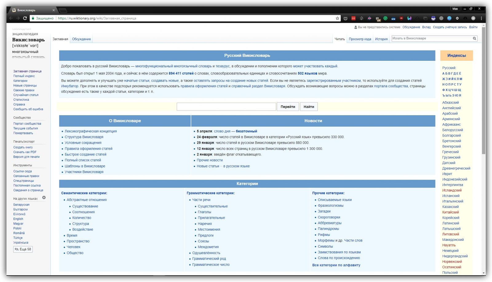
Task: Expand more languages with 'Ещё 58' button
Action: [x=23, y=249]
